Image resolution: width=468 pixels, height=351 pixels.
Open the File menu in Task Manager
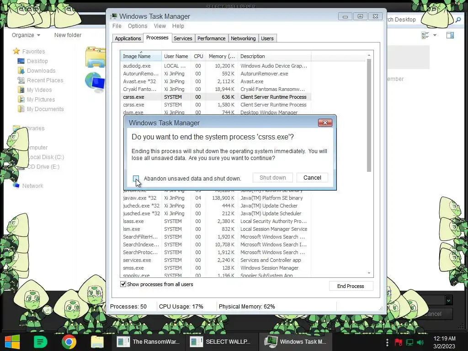117,26
